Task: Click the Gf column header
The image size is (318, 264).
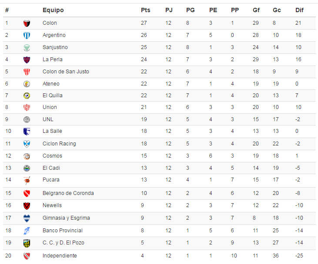Action: (256, 10)
